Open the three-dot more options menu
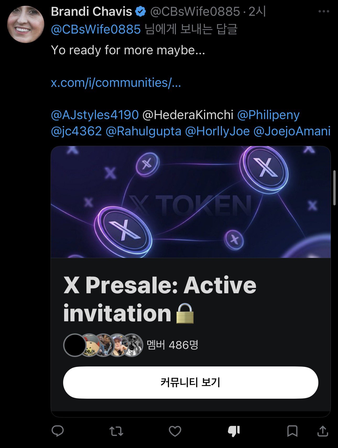Image resolution: width=338 pixels, height=448 pixels. [324, 11]
